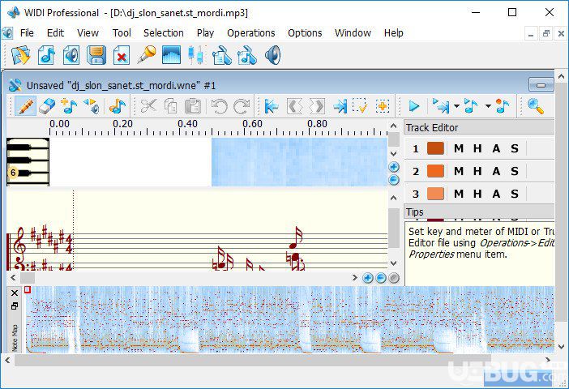
Task: Click the music note wrench settings icon
Action: click(246, 55)
